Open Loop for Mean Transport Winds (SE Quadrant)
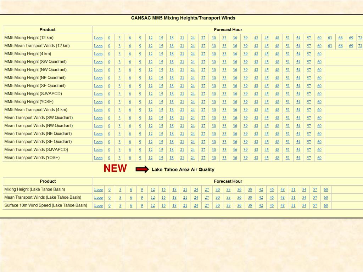Viewport: 363px width, 272px height. 98,142
